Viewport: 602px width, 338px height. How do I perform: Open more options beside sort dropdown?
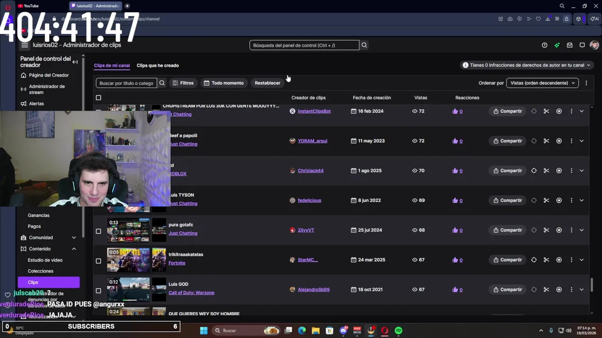click(x=586, y=83)
